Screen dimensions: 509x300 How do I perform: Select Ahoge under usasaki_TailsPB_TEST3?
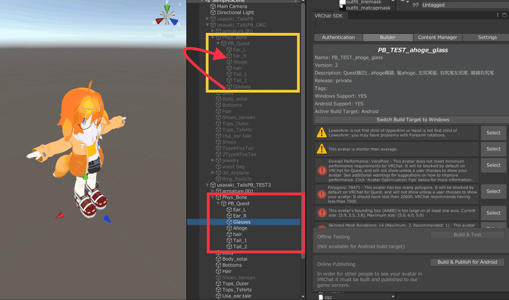coord(240,228)
